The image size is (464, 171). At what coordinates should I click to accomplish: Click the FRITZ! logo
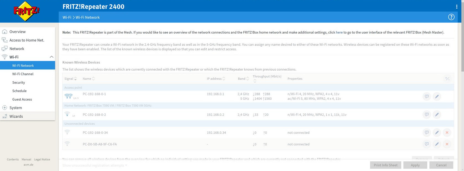coord(27,11)
